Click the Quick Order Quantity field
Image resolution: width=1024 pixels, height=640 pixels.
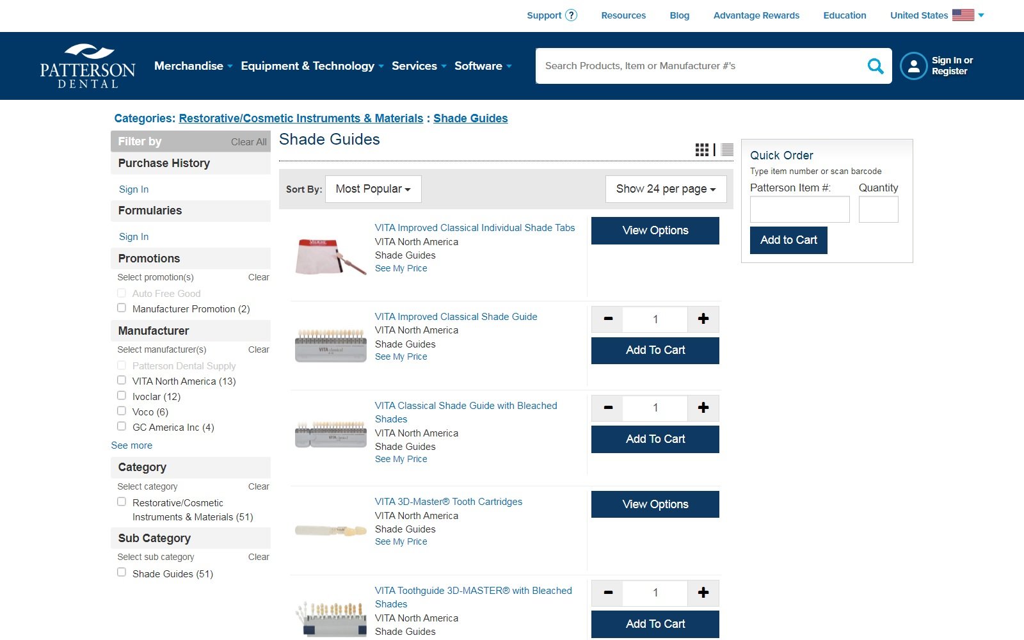click(879, 209)
